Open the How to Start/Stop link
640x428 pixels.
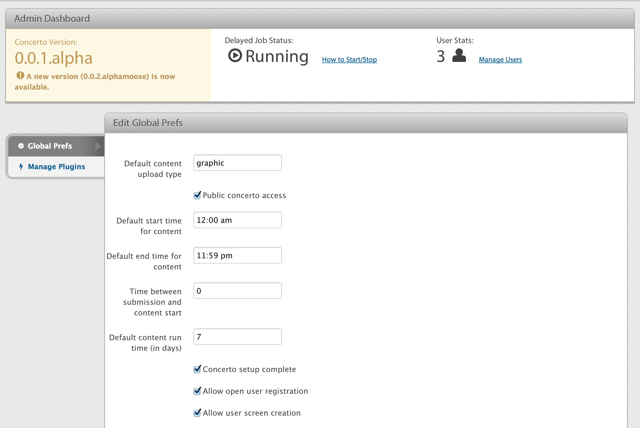point(349,60)
